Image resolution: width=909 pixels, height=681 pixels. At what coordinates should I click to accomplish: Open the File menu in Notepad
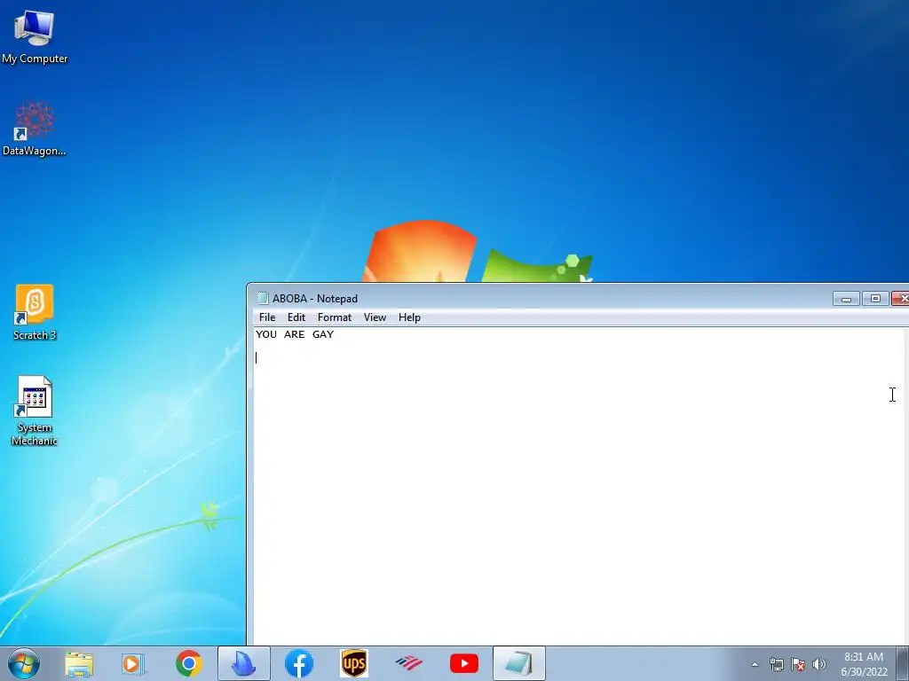pos(267,317)
